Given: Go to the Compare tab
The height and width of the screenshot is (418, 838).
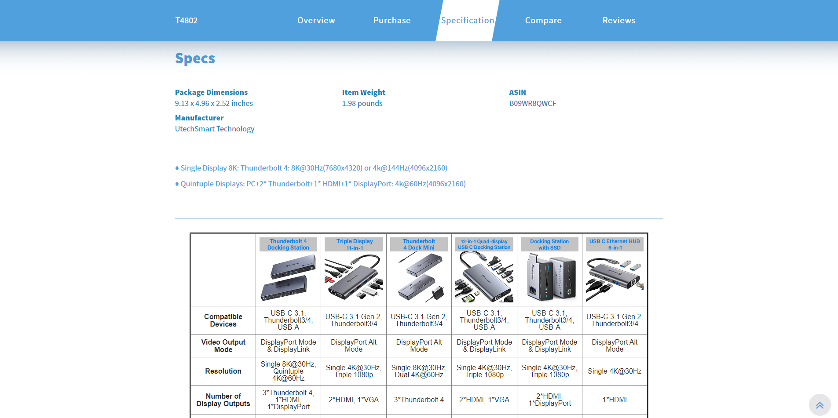Looking at the screenshot, I should [x=543, y=20].
